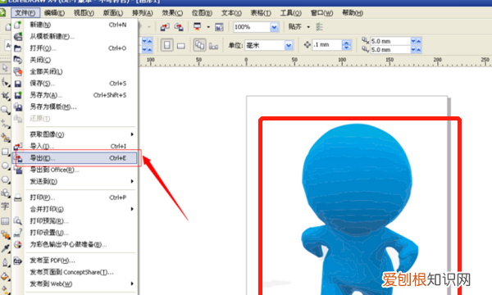Viewport: 492px width, 295px height.
Task: Open the 100% zoom level dropdown
Action: 274,27
